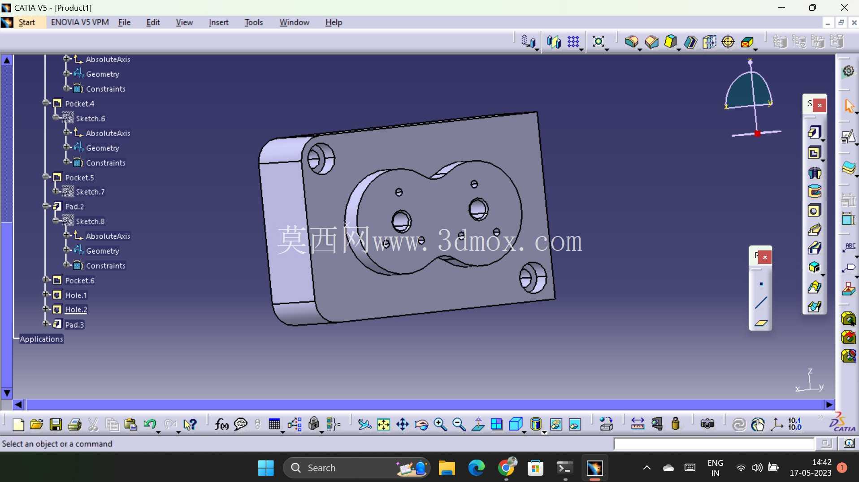Create a reference Plane
This screenshot has width=859, height=482.
tap(761, 323)
